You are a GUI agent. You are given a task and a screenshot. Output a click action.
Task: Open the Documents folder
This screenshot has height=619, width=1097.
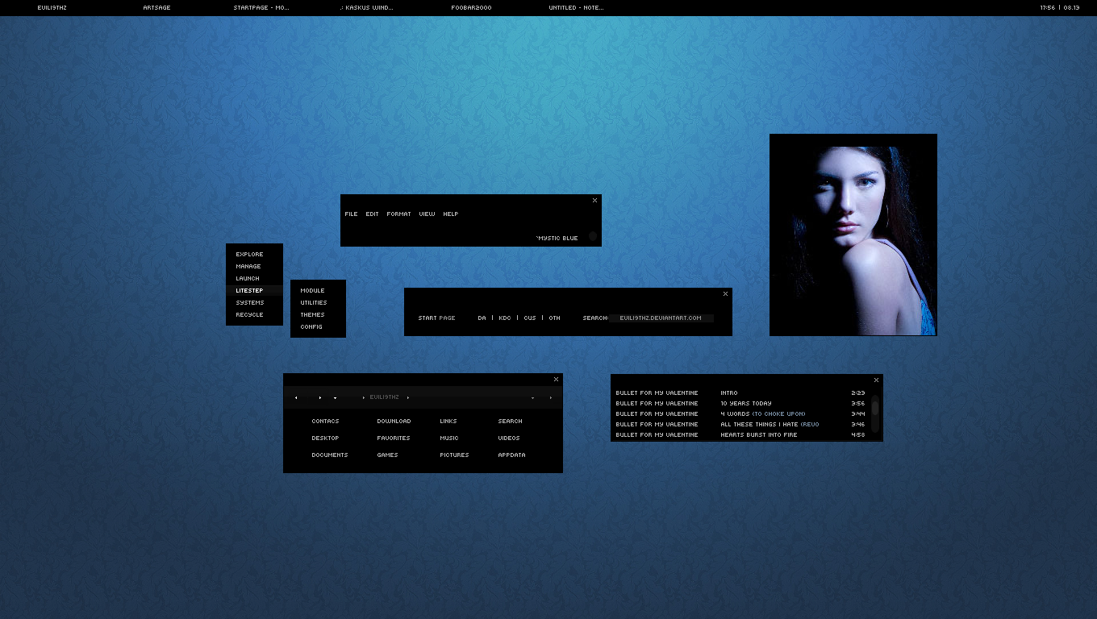(330, 455)
